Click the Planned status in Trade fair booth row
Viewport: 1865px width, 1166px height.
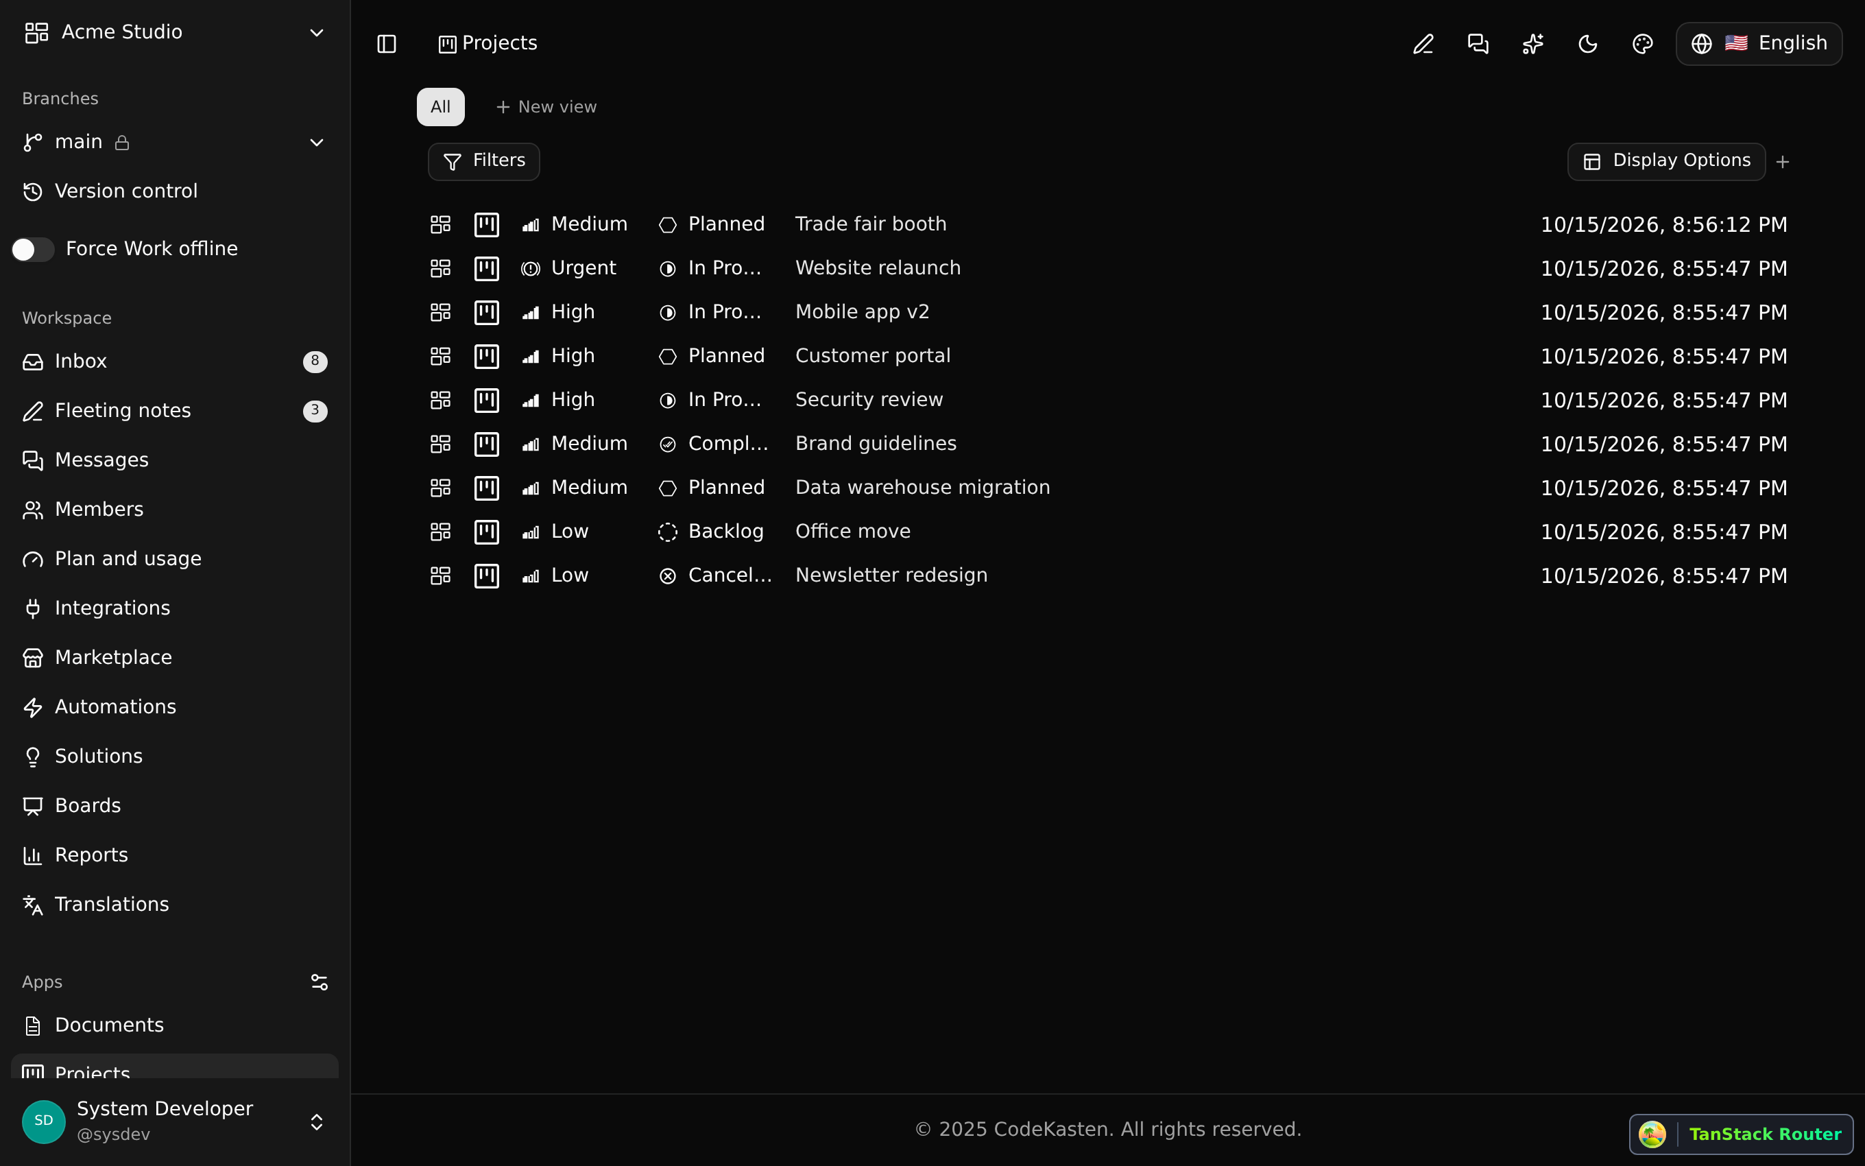tap(711, 224)
